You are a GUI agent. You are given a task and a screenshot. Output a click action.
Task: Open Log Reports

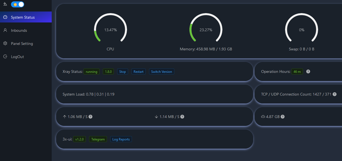tap(121, 139)
